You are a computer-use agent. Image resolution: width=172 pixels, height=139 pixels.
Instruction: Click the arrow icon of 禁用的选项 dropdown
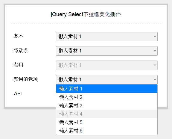coord(155,80)
